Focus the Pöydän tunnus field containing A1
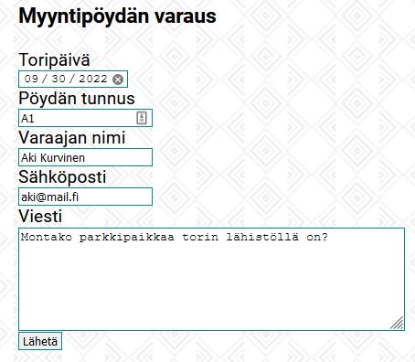This screenshot has width=415, height=362. [x=85, y=118]
